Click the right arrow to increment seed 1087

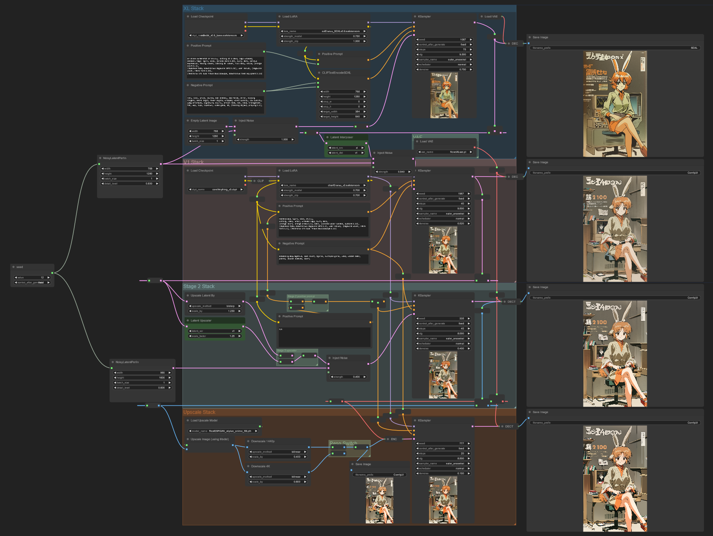[x=471, y=39]
